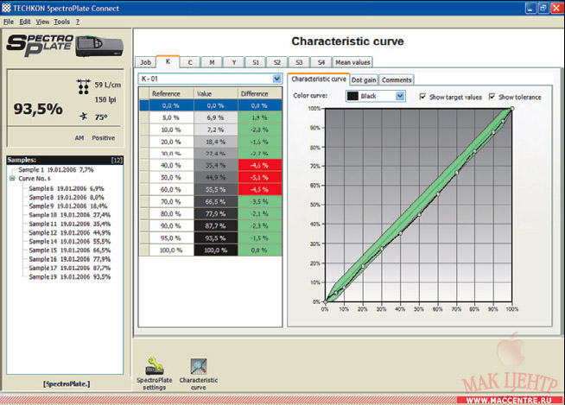
Task: Select Sample 11 19.01.2006 35,4%
Action: click(x=69, y=225)
